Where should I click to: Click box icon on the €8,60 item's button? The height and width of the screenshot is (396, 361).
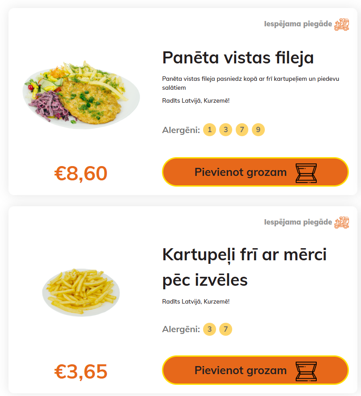pyautogui.click(x=306, y=173)
